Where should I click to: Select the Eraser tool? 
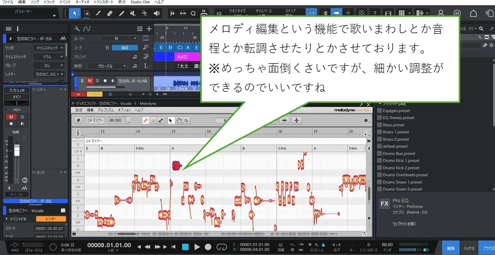pos(110,13)
